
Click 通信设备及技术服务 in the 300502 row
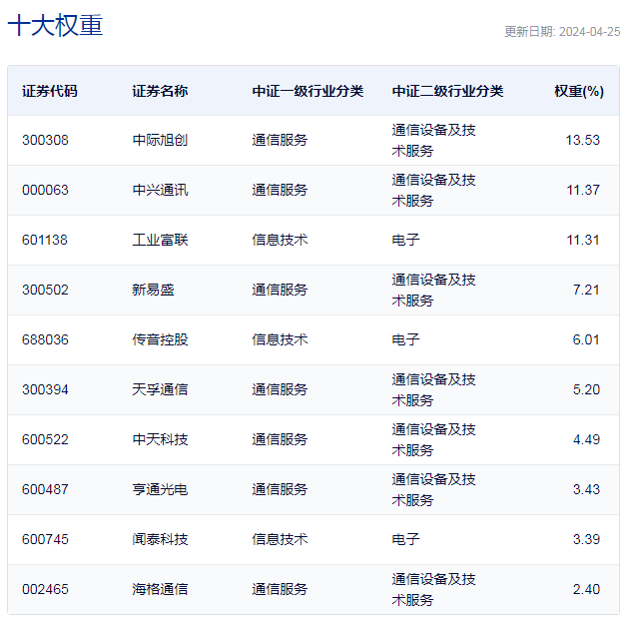pyautogui.click(x=433, y=291)
